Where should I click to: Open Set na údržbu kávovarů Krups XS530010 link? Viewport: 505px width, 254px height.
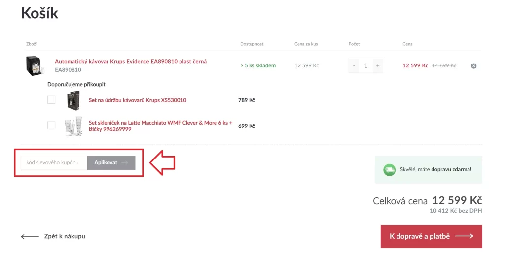pyautogui.click(x=138, y=100)
